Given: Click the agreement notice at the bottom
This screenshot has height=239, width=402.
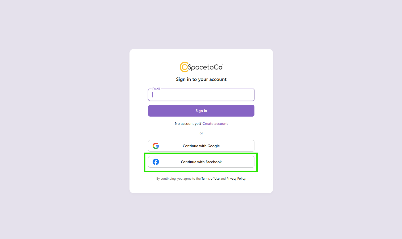Looking at the screenshot, I should click(201, 178).
